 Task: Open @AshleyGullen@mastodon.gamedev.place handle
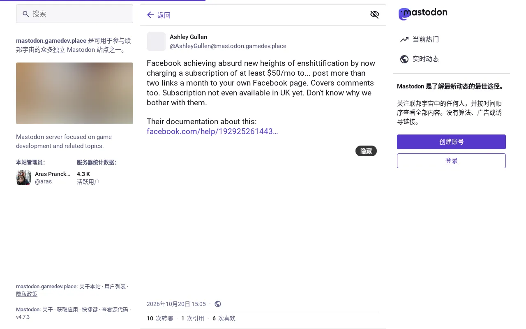click(x=228, y=46)
